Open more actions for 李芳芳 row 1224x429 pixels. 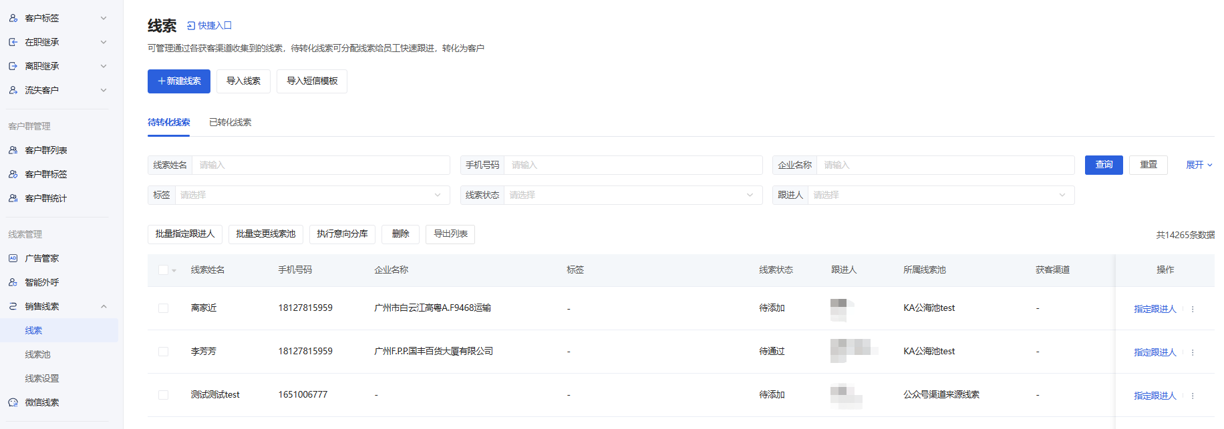pos(1193,352)
